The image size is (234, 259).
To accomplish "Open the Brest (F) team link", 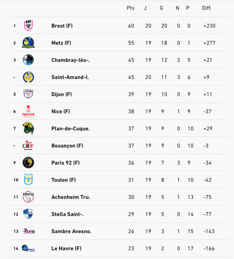I will 62,26.
